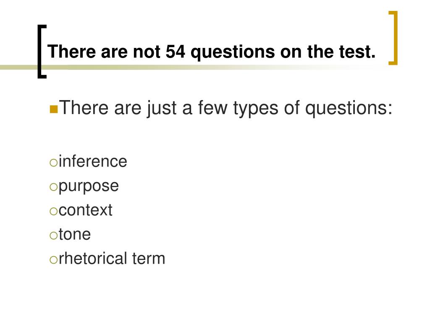The height and width of the screenshot is (323, 430).
Task: Click the word tone
Action: (75, 234)
